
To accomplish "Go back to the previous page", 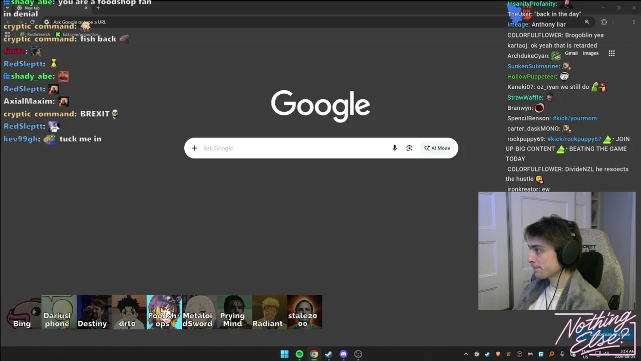I will coord(9,22).
